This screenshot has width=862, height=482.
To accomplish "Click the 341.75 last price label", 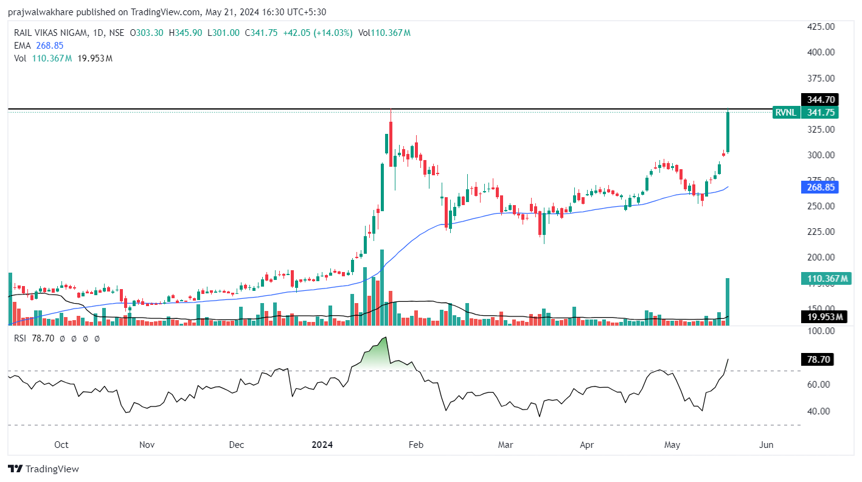I will coord(820,112).
